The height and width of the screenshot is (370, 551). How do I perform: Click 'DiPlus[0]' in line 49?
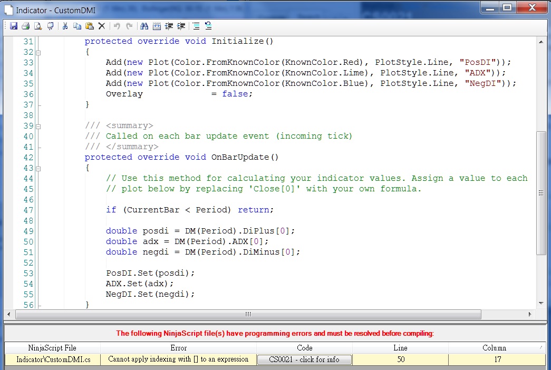[266, 231]
